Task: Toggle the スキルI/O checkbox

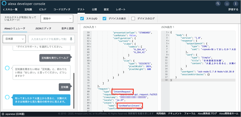Action: [x=82, y=19]
